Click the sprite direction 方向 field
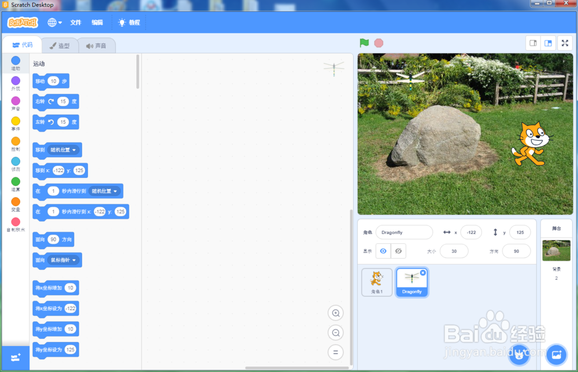Viewport: 578px width, 372px height. point(516,251)
